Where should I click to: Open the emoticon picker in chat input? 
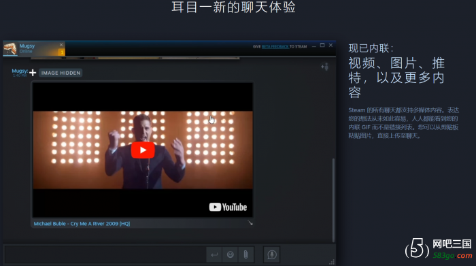230,254
